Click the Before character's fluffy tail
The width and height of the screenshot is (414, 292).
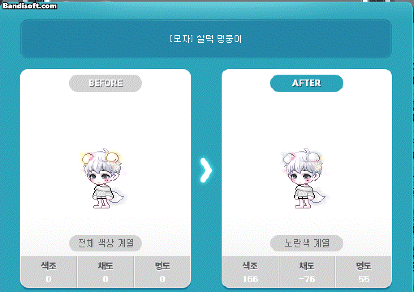[x=118, y=198]
